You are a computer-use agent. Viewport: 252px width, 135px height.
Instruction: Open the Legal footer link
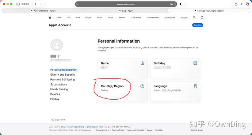149,130
